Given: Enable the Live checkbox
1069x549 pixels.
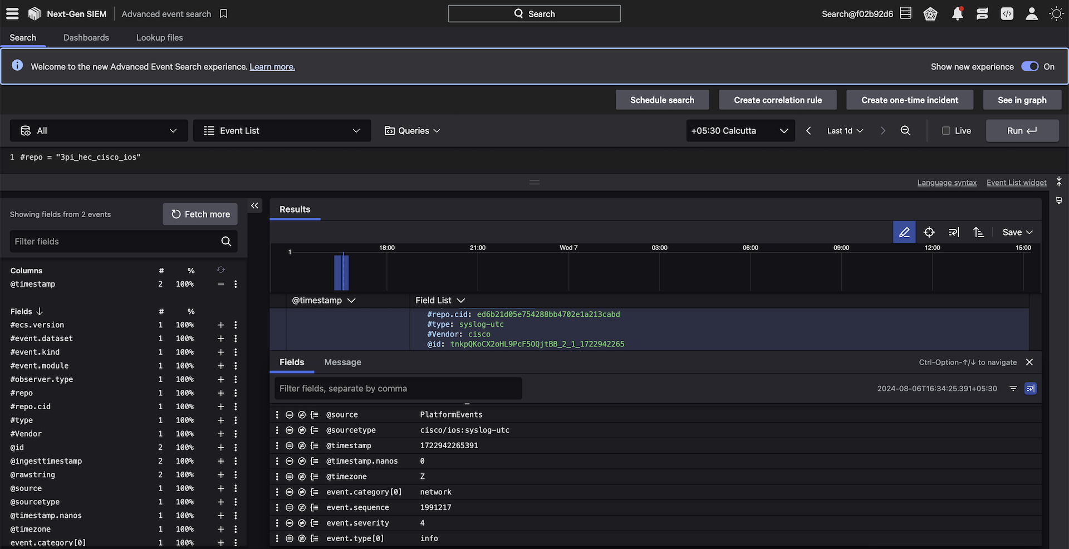Looking at the screenshot, I should point(946,131).
